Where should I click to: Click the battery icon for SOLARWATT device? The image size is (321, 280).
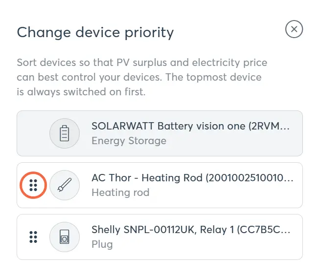click(65, 133)
